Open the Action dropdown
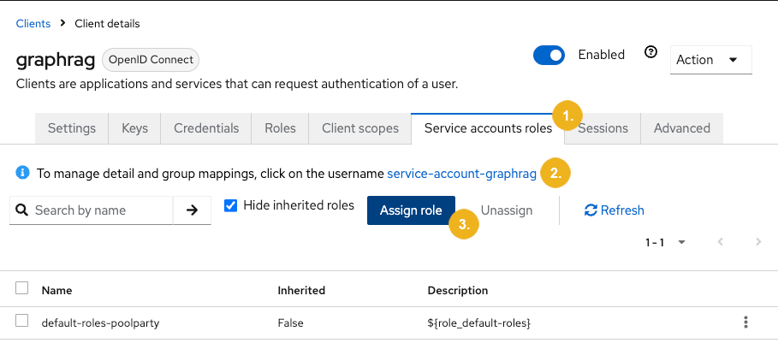The width and height of the screenshot is (778, 355). coord(711,60)
